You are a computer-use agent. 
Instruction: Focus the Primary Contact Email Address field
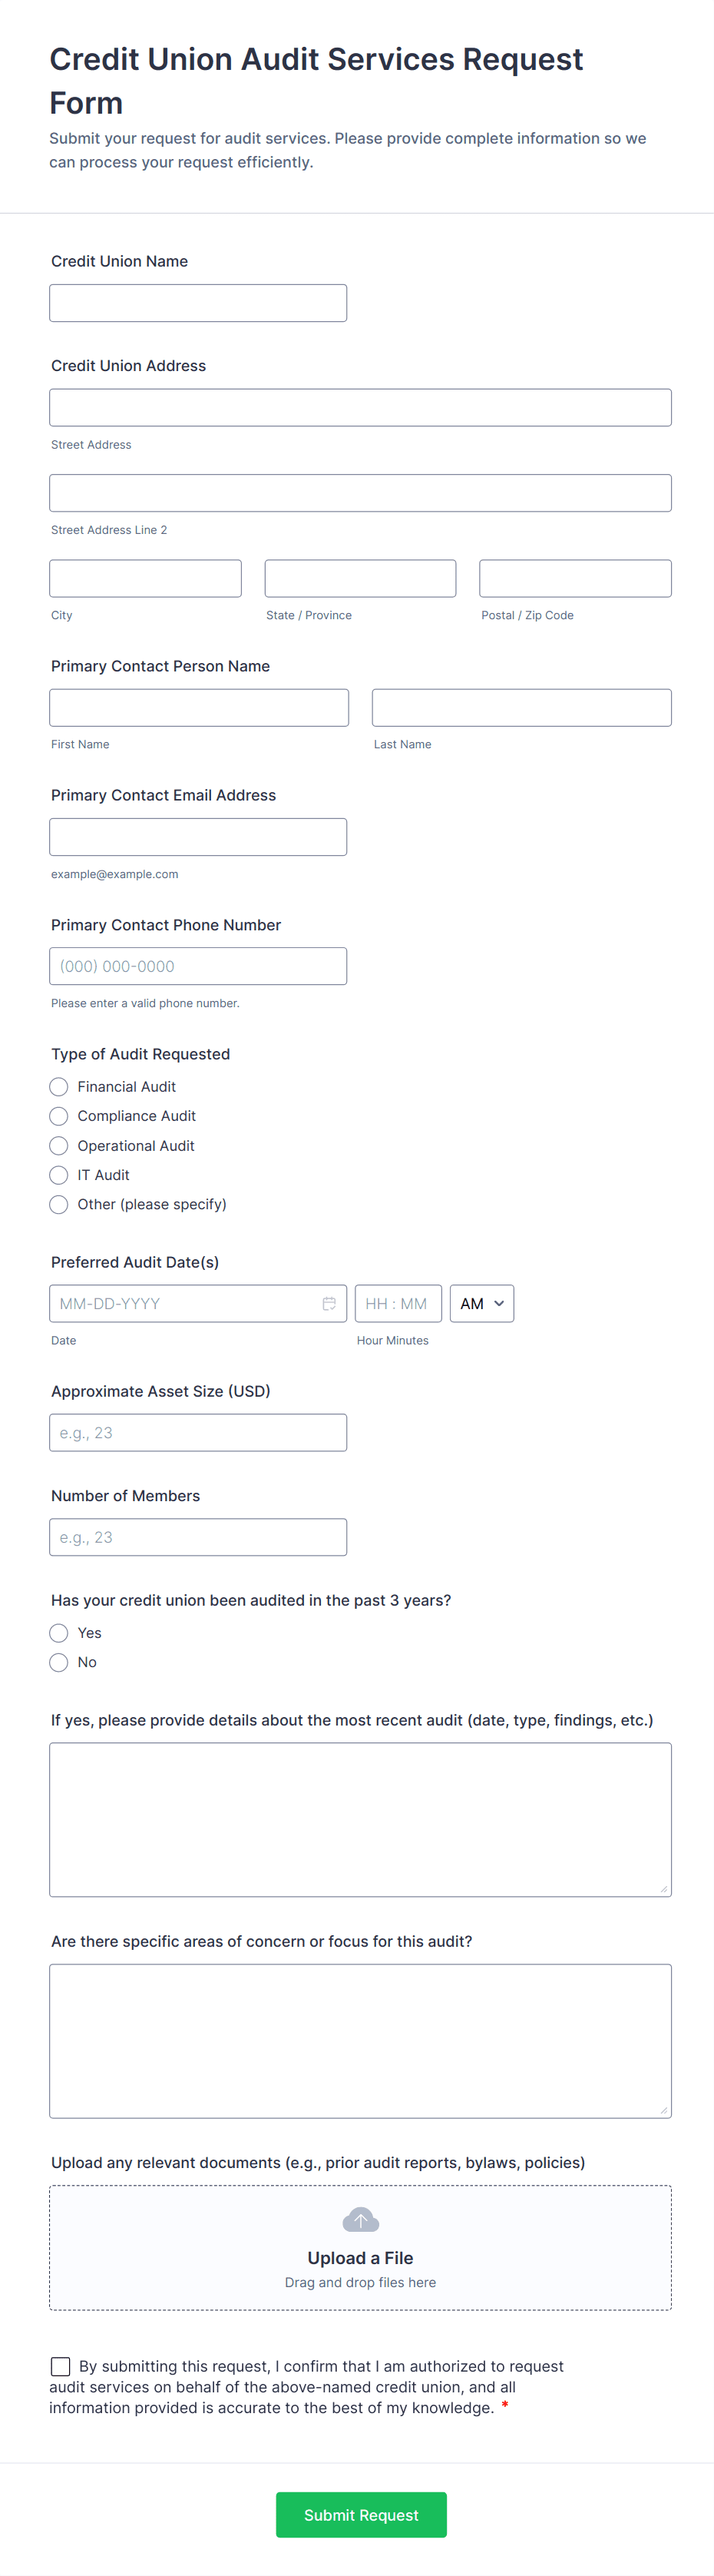point(198,837)
